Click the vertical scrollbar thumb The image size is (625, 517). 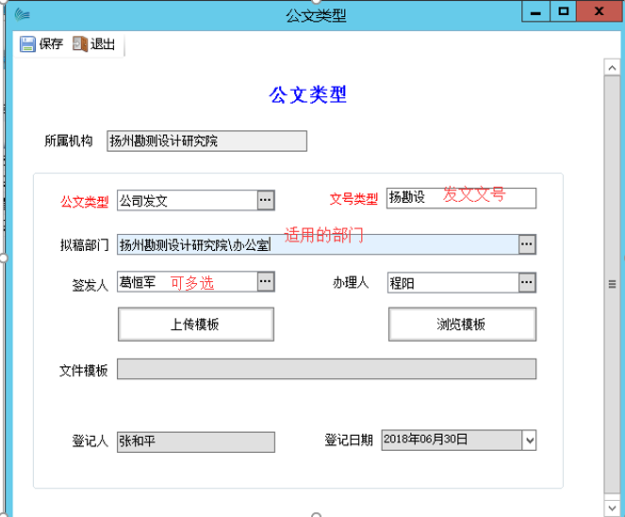[613, 283]
